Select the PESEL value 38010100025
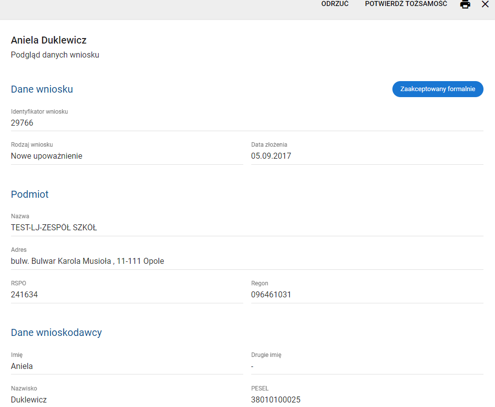 pos(276,399)
